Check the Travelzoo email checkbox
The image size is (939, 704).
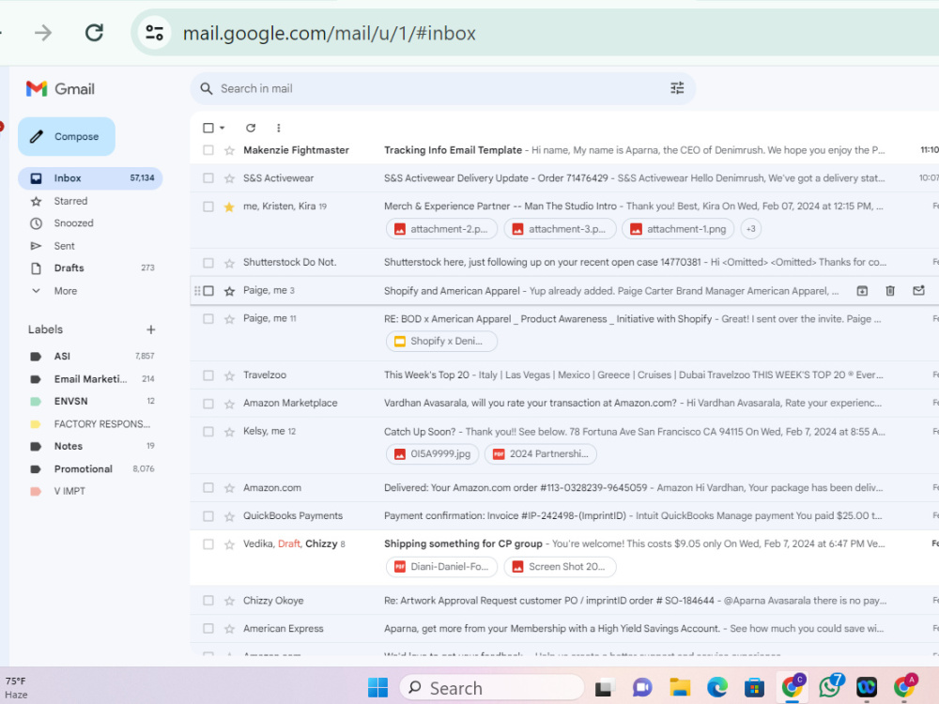coord(208,375)
